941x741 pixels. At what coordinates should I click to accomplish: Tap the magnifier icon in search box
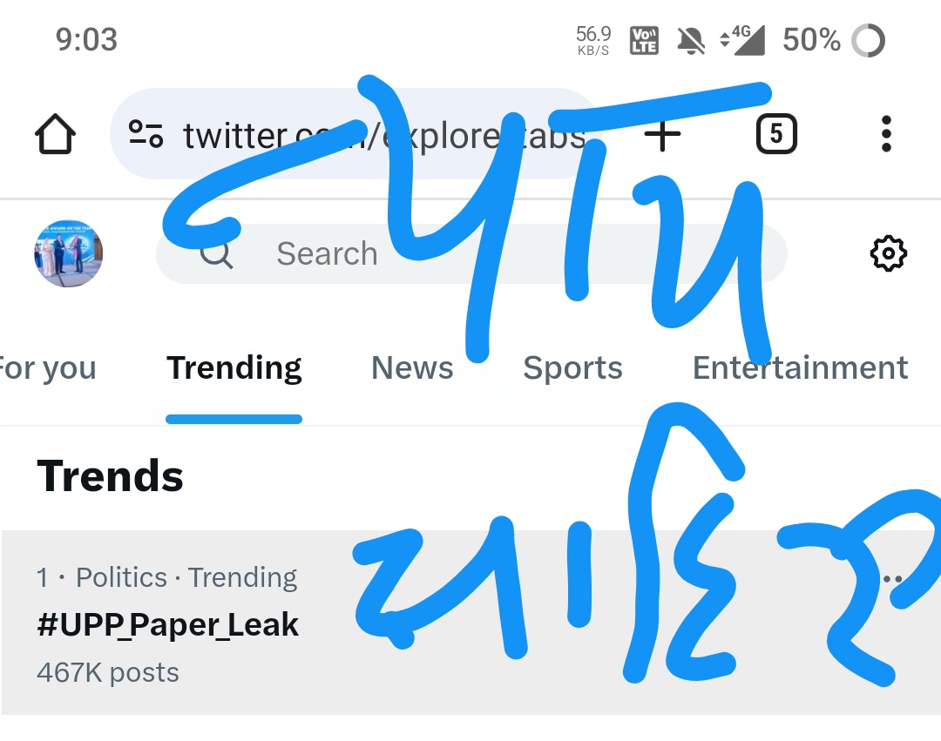coord(217,255)
